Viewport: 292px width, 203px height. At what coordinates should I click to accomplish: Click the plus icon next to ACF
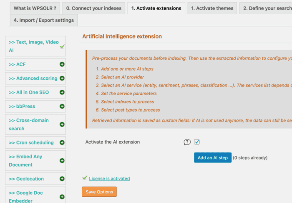(x=62, y=64)
